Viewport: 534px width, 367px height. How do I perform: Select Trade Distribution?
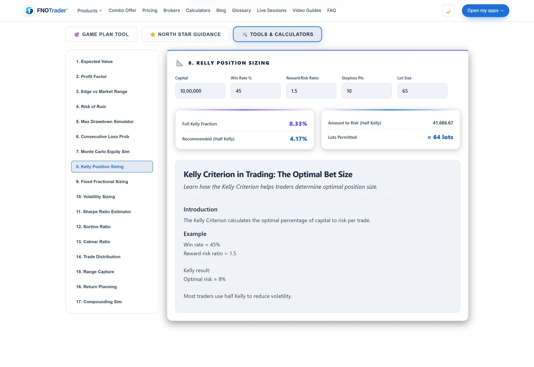point(112,257)
